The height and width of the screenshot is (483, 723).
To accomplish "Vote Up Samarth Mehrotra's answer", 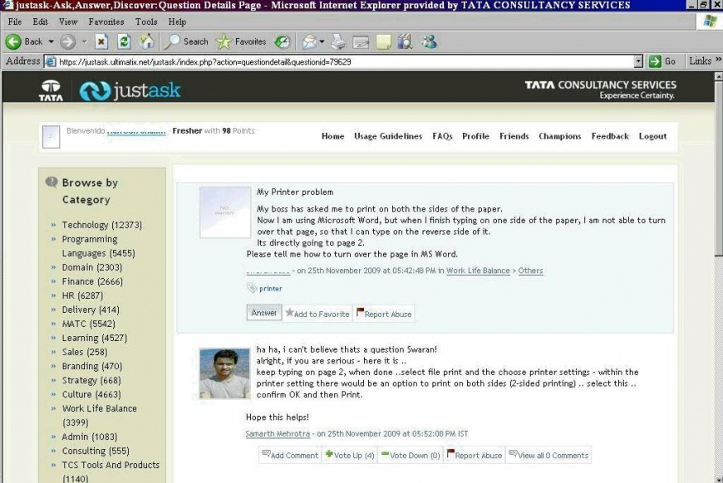I will click(349, 455).
